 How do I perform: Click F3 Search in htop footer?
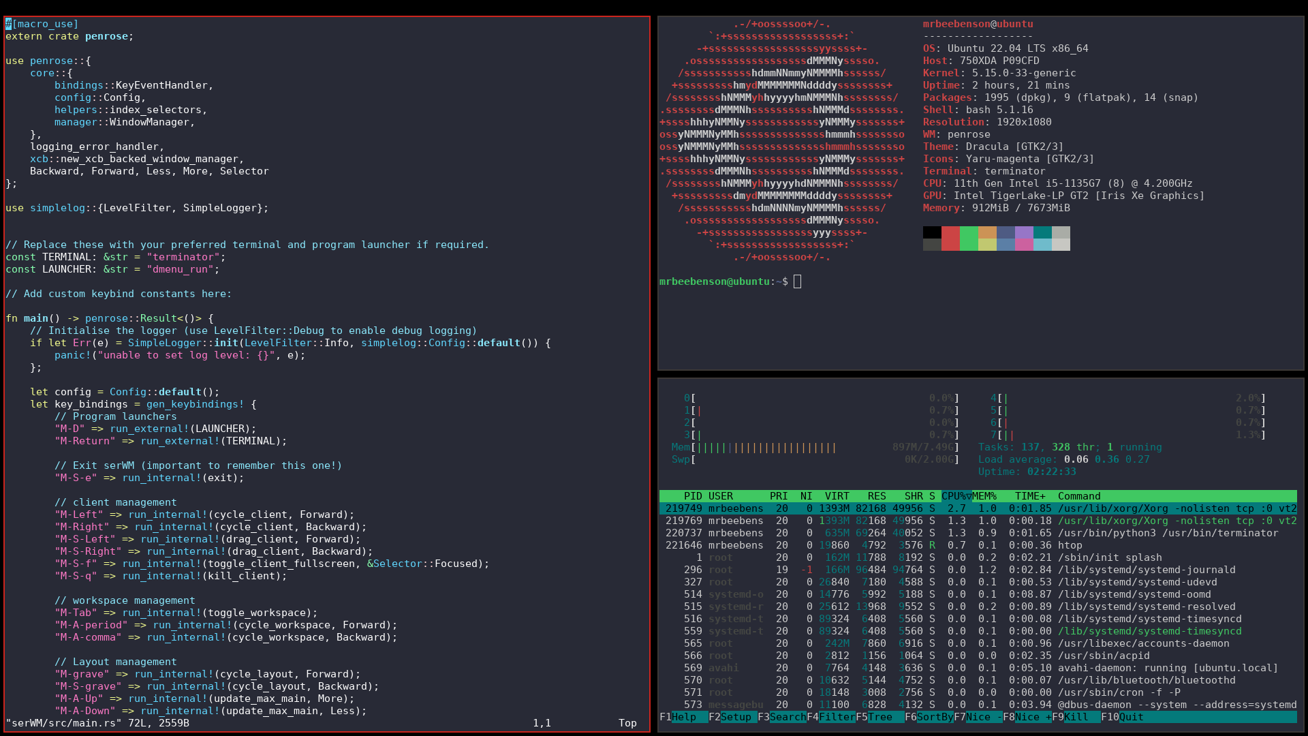coord(787,717)
